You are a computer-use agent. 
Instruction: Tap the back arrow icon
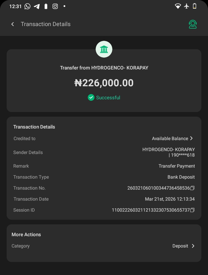(12, 24)
